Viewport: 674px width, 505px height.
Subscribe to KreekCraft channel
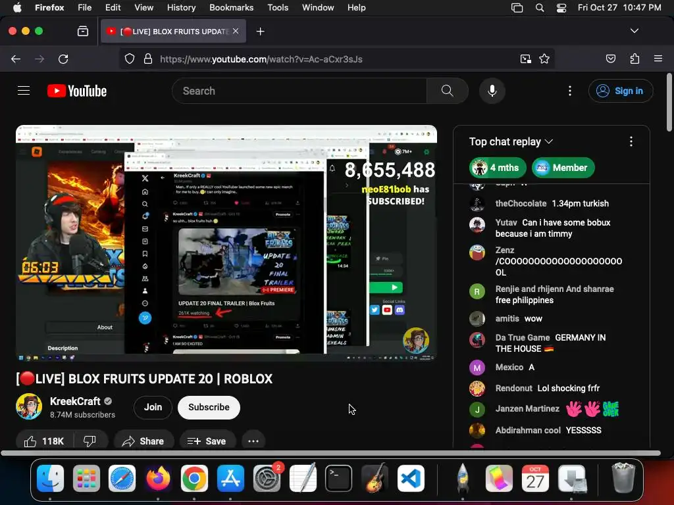[209, 407]
